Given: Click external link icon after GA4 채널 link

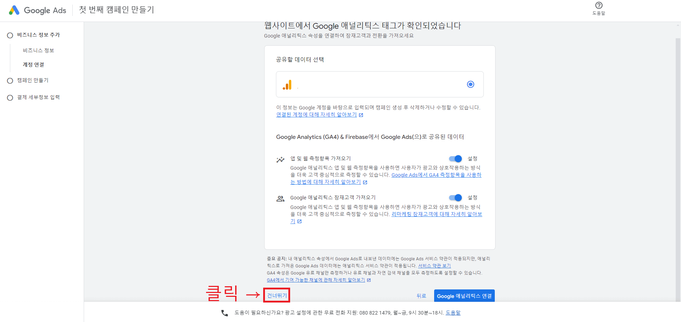Looking at the screenshot, I should pos(369,280).
